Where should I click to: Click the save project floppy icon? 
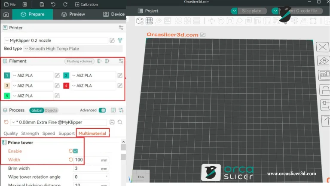pos(42,4)
